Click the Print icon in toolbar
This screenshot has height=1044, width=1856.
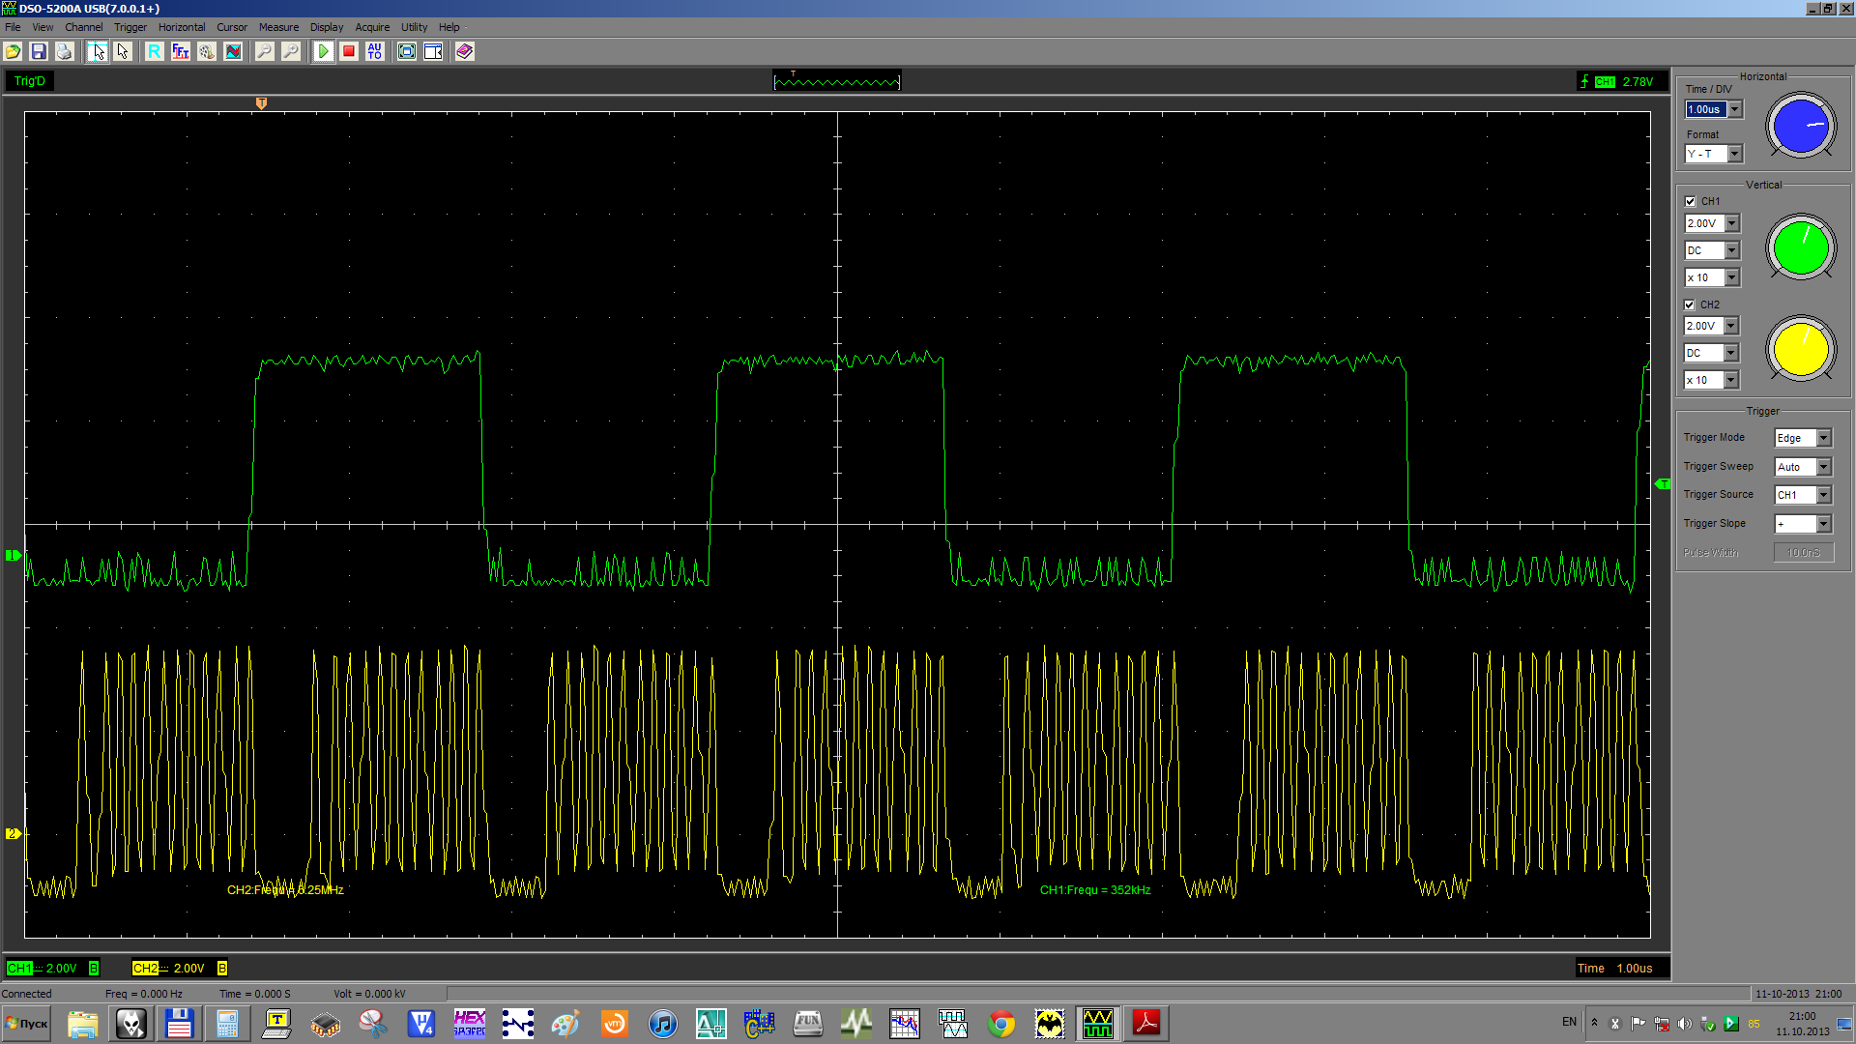(65, 51)
